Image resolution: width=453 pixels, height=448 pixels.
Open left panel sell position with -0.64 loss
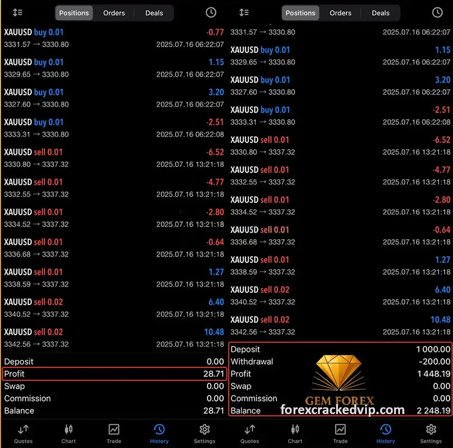pyautogui.click(x=114, y=248)
